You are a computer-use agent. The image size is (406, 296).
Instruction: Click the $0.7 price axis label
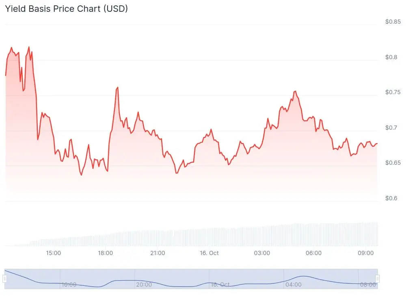click(x=391, y=128)
